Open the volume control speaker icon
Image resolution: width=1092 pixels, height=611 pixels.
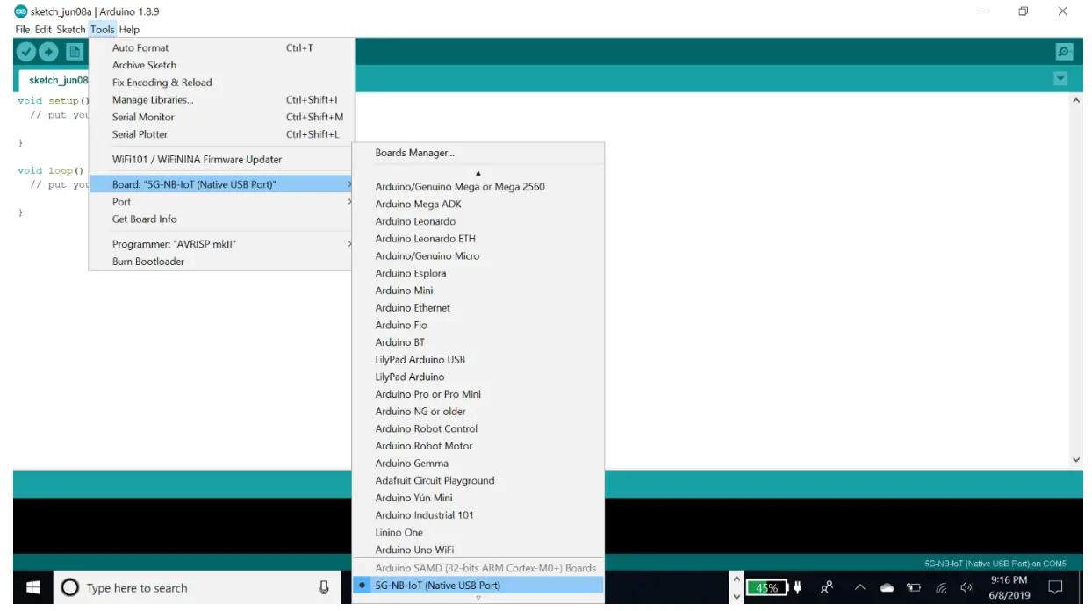pos(966,586)
